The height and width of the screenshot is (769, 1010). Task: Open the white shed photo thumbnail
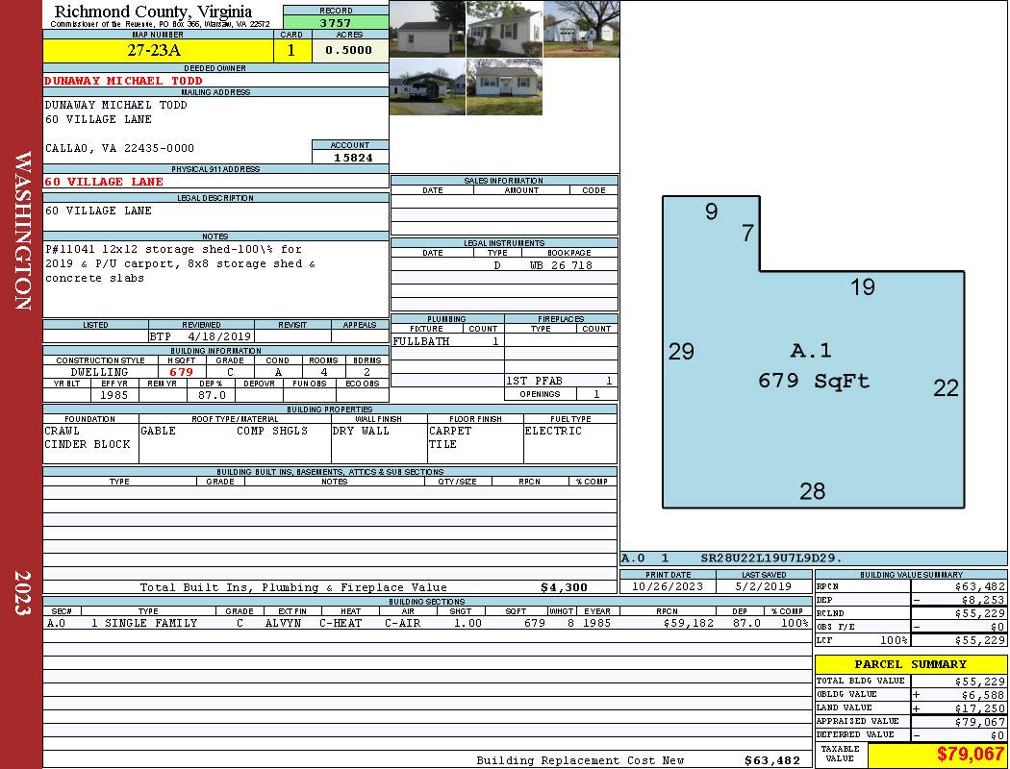[427, 29]
